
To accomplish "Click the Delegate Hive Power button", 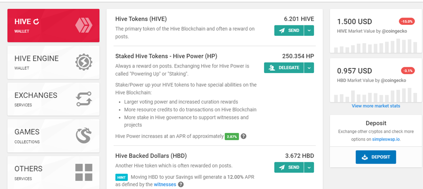I will (284, 68).
